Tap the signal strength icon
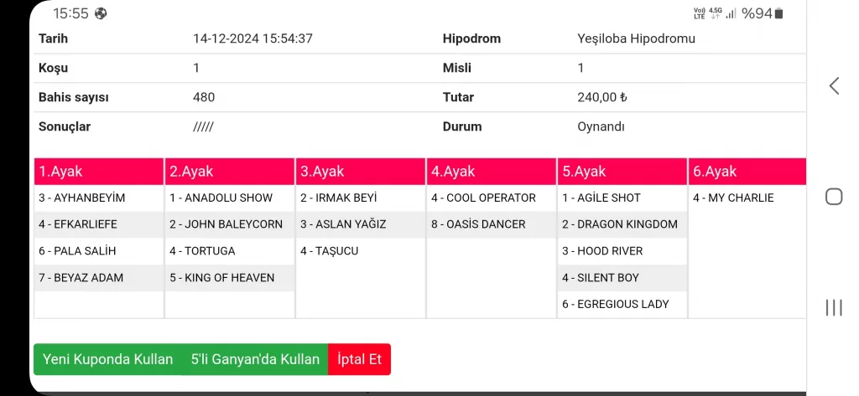The image size is (859, 396). pos(731,13)
